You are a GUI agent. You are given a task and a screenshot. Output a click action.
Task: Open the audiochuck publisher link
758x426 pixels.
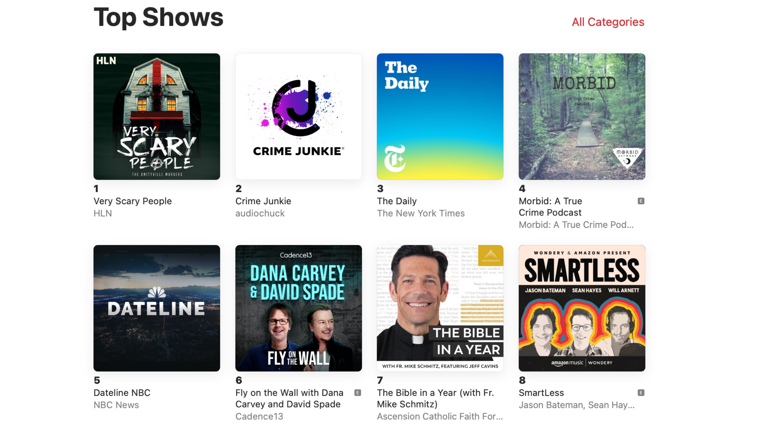click(x=260, y=213)
